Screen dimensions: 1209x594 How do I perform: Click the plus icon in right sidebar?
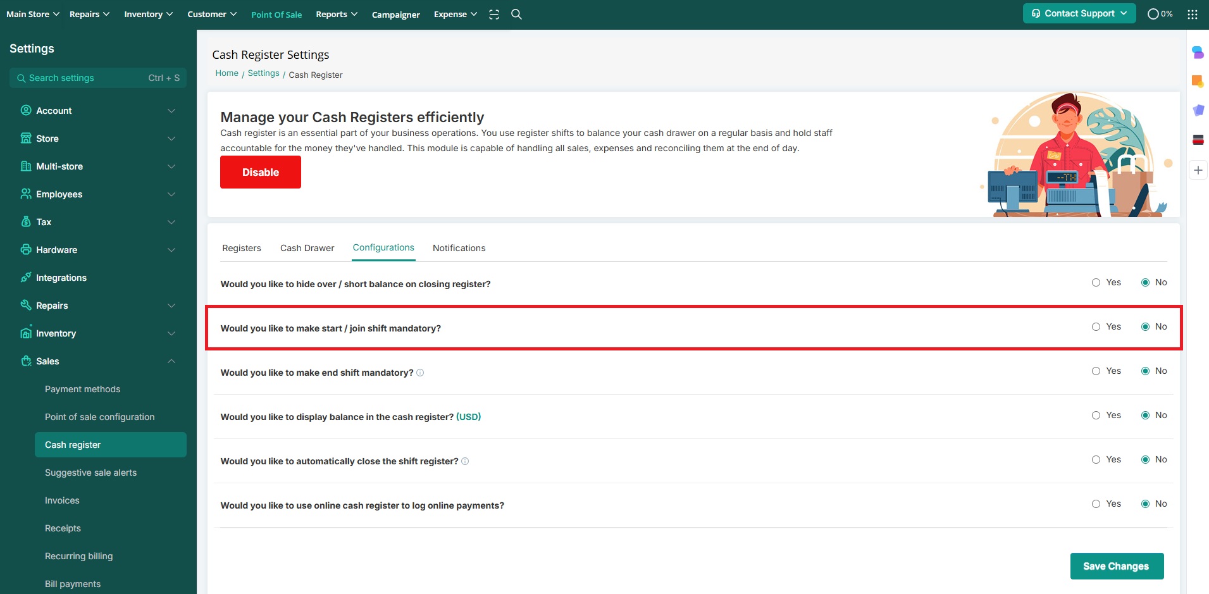[1198, 170]
